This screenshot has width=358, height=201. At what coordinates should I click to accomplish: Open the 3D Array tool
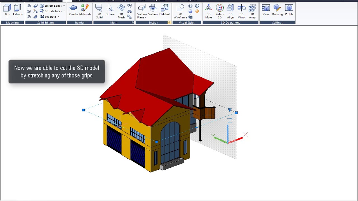tap(252, 11)
